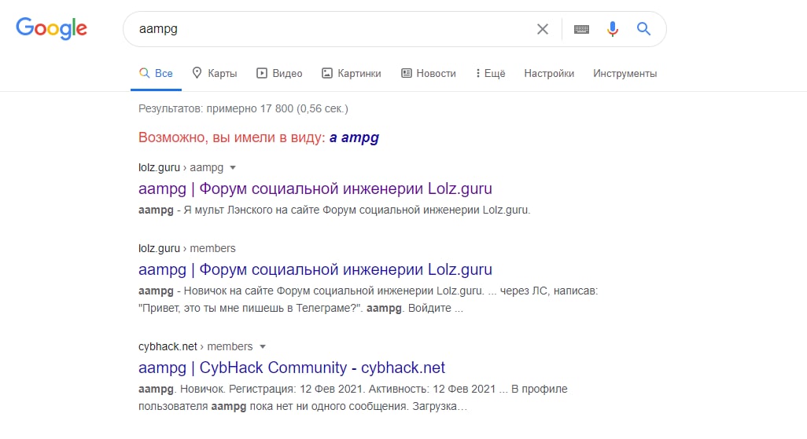Open the Google logo homepage

[x=51, y=28]
